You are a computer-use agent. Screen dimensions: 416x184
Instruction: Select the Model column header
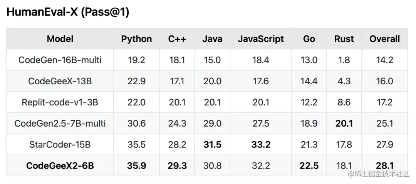[x=60, y=39]
